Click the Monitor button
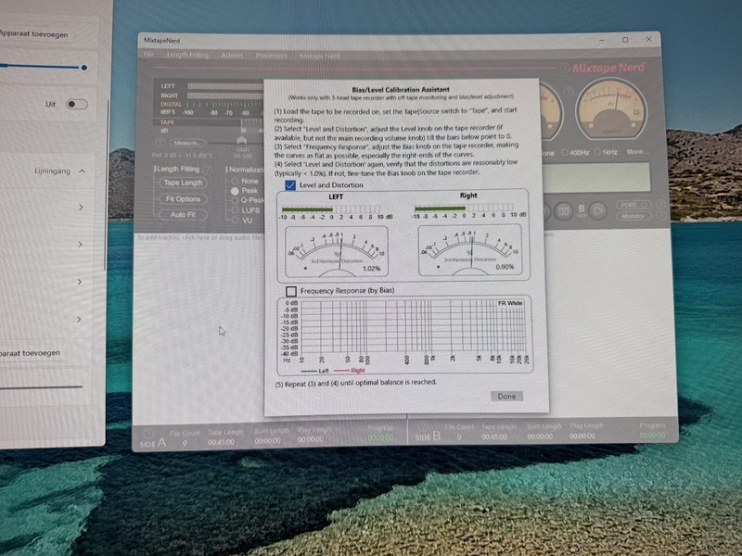 [633, 216]
